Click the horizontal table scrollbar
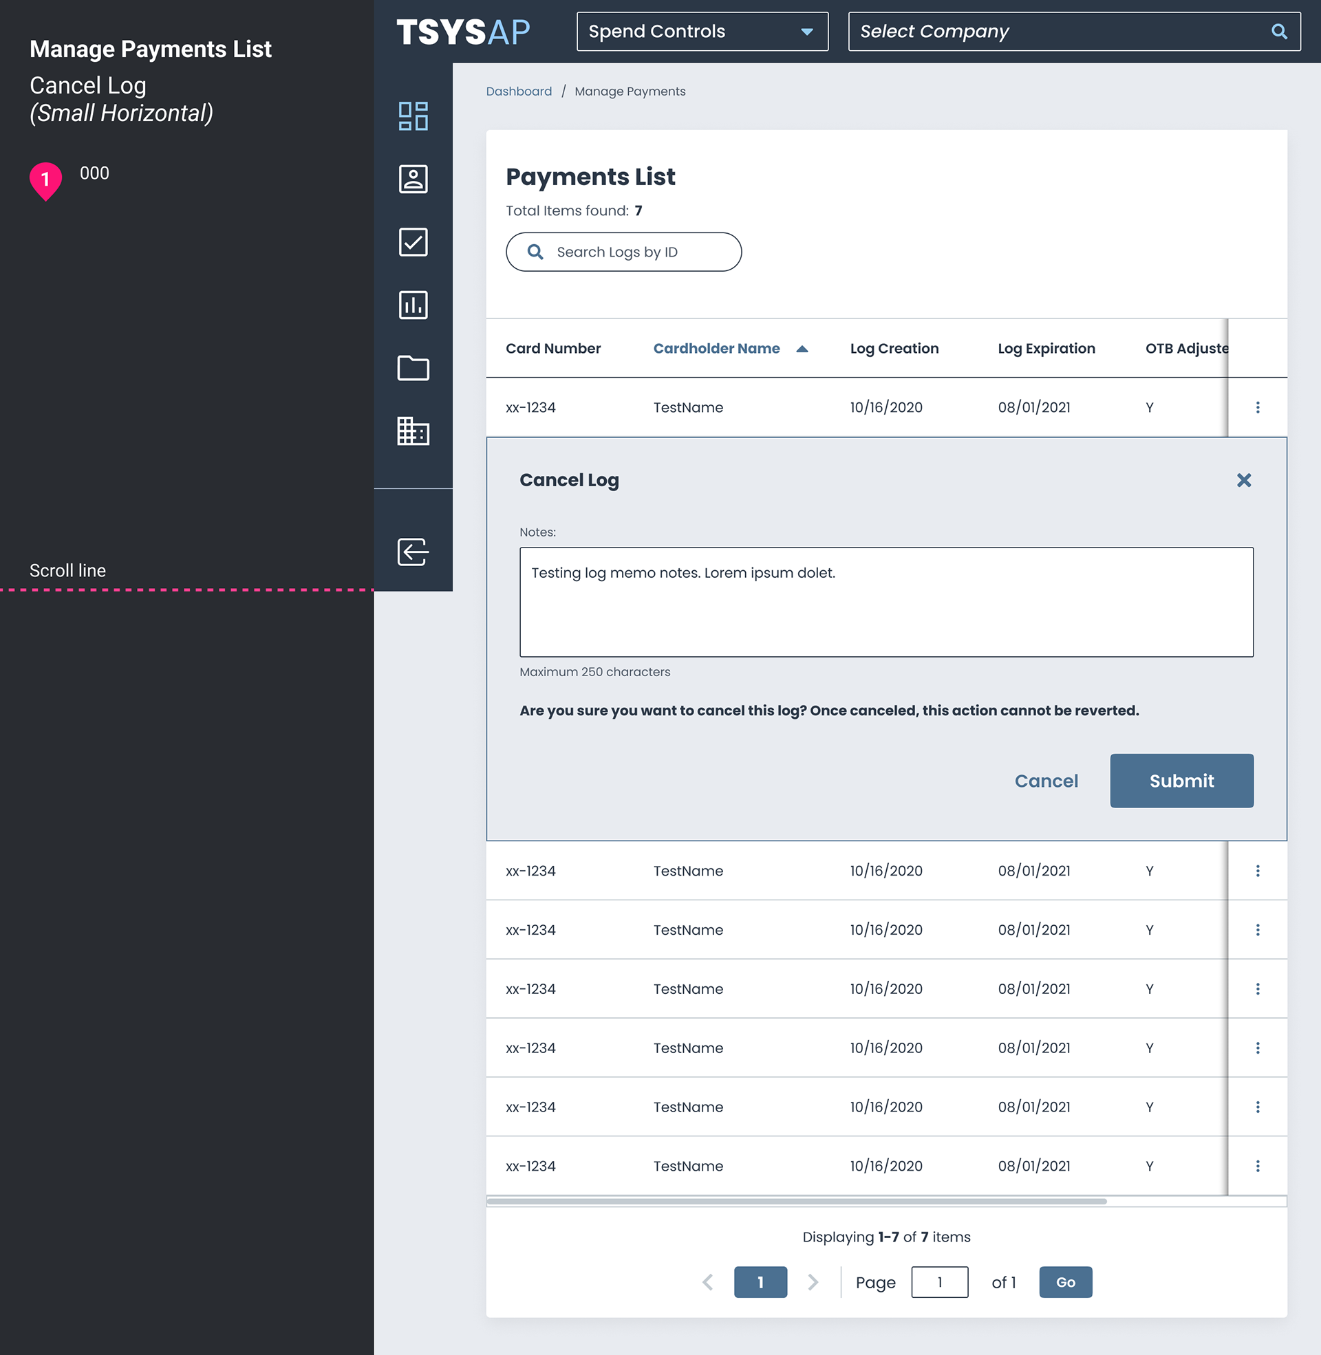 click(797, 1201)
